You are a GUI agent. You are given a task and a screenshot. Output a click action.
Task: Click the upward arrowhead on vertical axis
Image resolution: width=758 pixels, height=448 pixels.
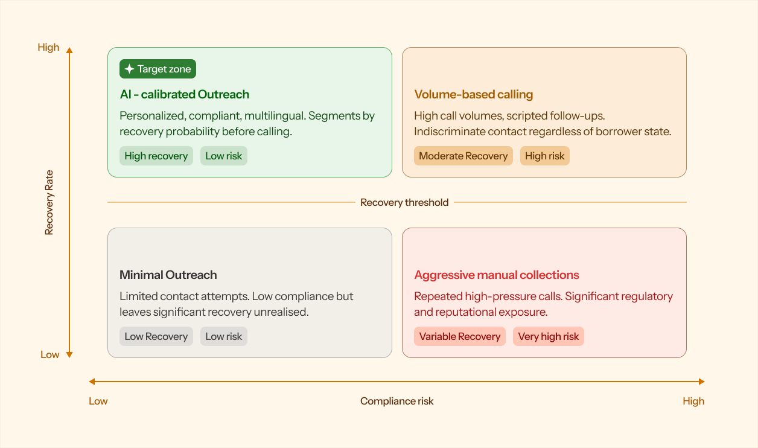click(x=69, y=50)
